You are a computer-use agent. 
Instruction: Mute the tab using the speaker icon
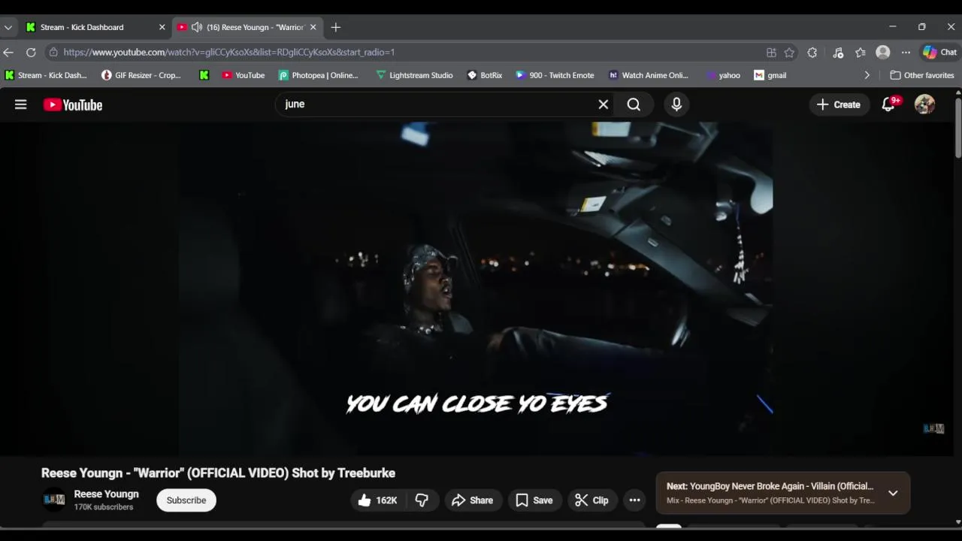[197, 27]
